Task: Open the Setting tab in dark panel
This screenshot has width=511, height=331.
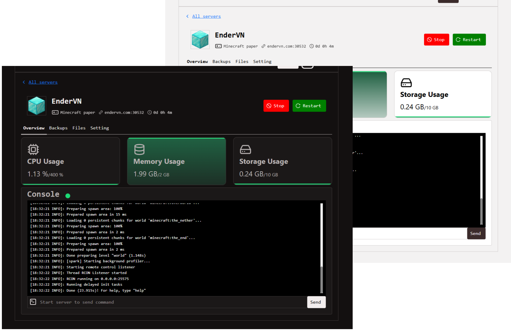Action: (100, 128)
